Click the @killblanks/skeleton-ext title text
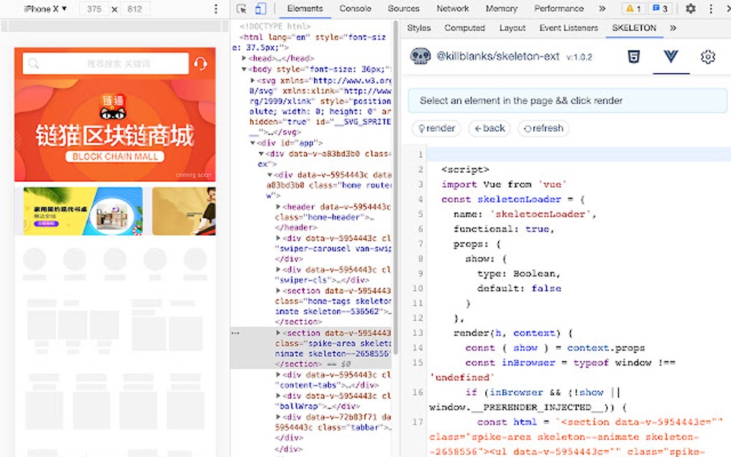The width and height of the screenshot is (731, 457). [497, 57]
